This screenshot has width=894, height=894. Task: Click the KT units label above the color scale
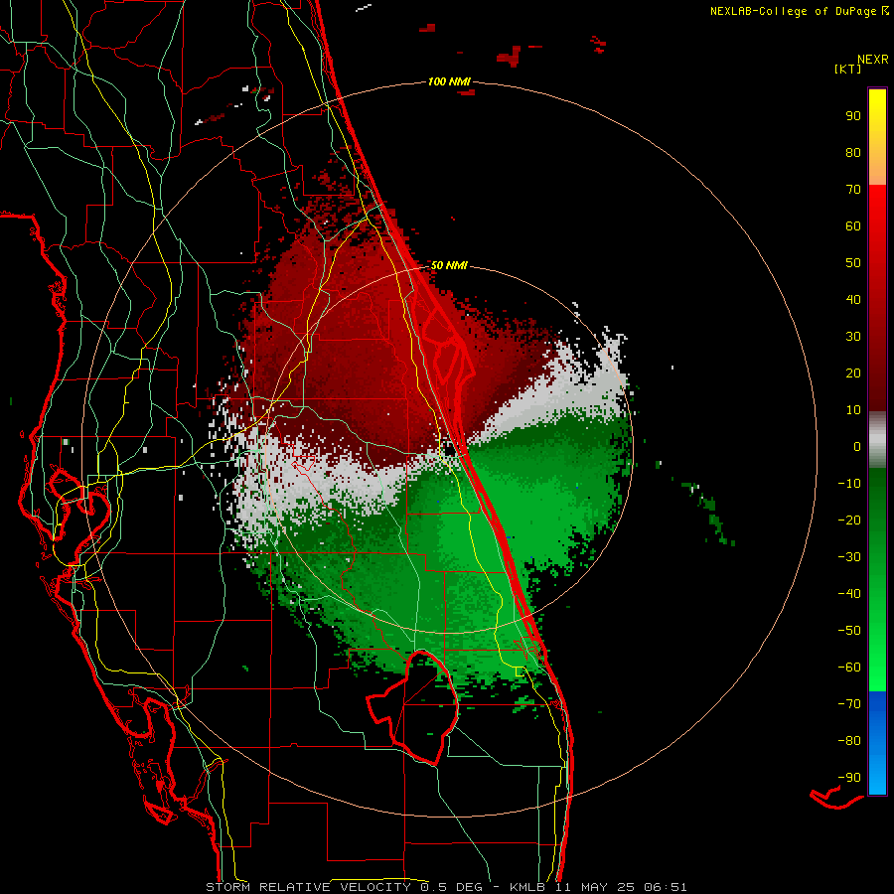point(848,69)
